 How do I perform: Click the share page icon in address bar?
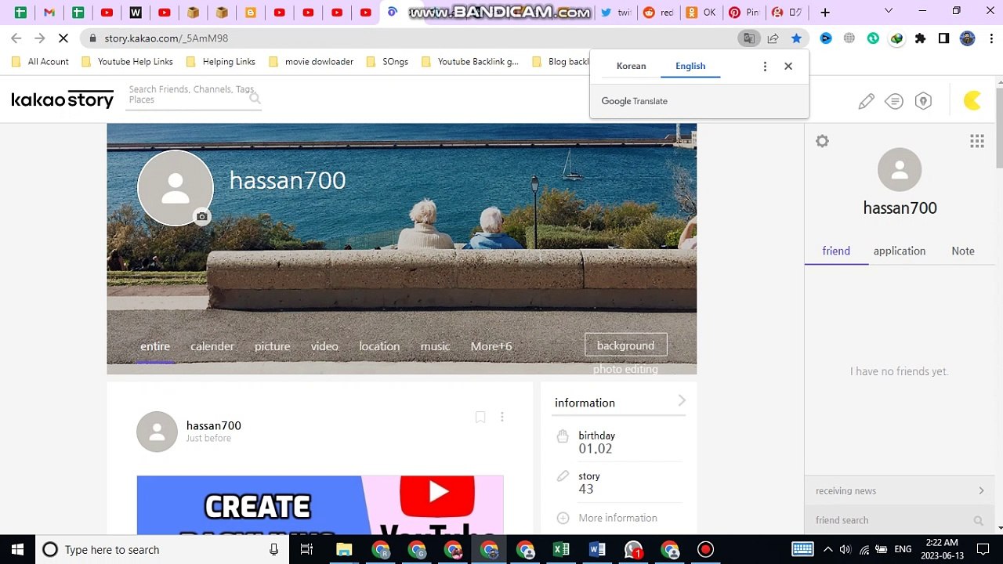click(773, 38)
